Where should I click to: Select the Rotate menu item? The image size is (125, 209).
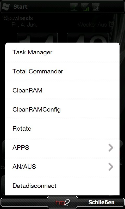tap(62, 129)
